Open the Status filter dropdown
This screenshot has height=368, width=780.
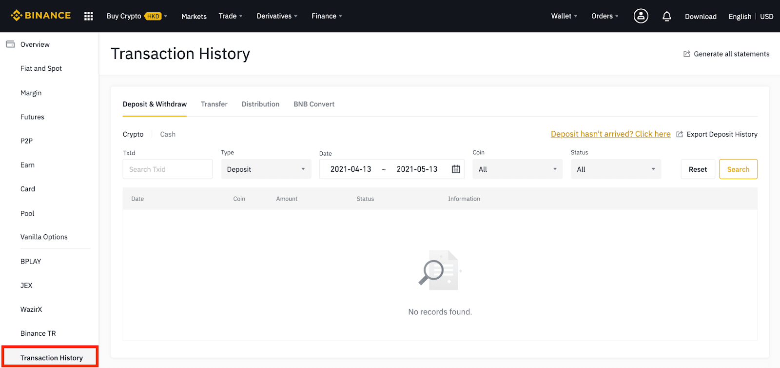615,169
